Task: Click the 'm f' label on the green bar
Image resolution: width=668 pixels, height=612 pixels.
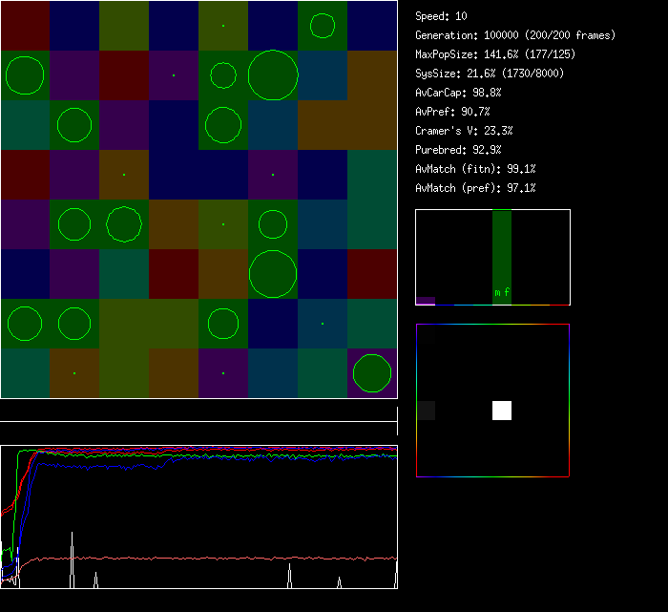Action: [x=502, y=292]
